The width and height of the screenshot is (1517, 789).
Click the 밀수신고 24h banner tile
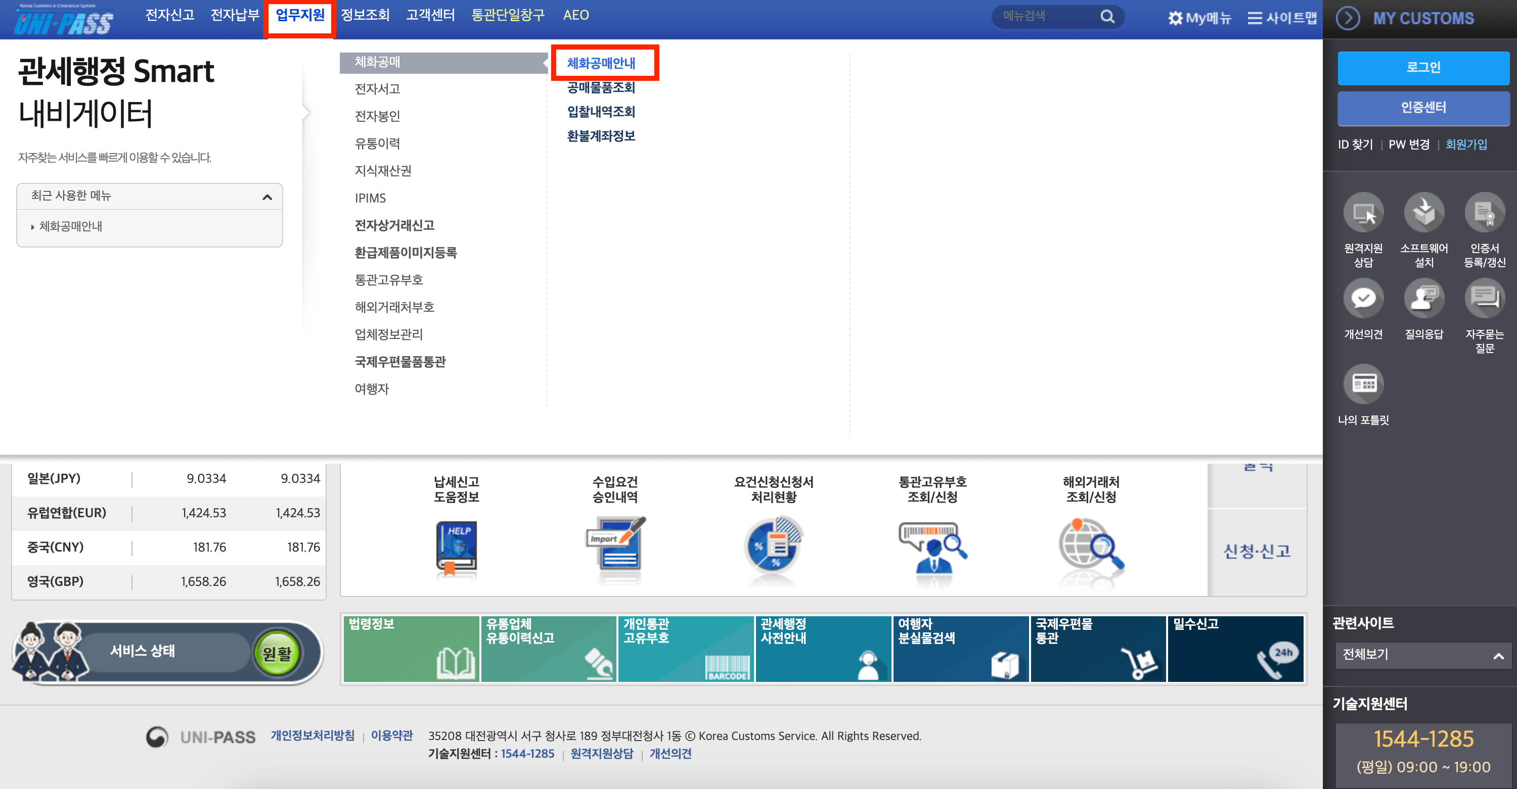[x=1235, y=649]
